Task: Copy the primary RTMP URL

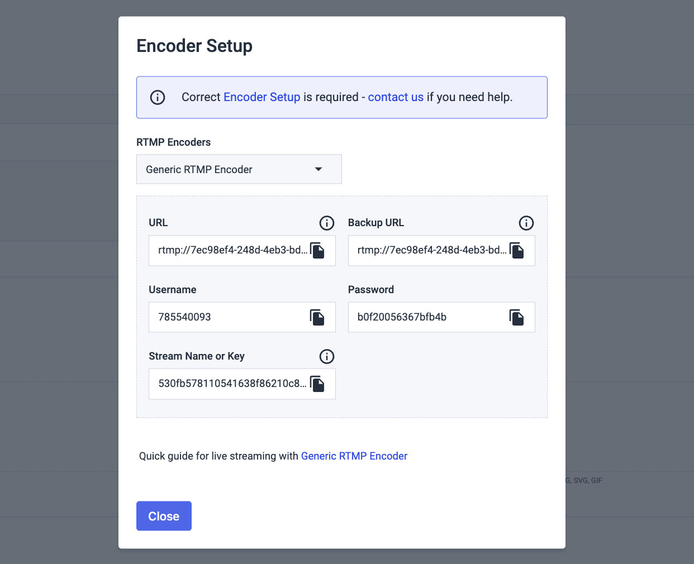Action: pos(317,251)
